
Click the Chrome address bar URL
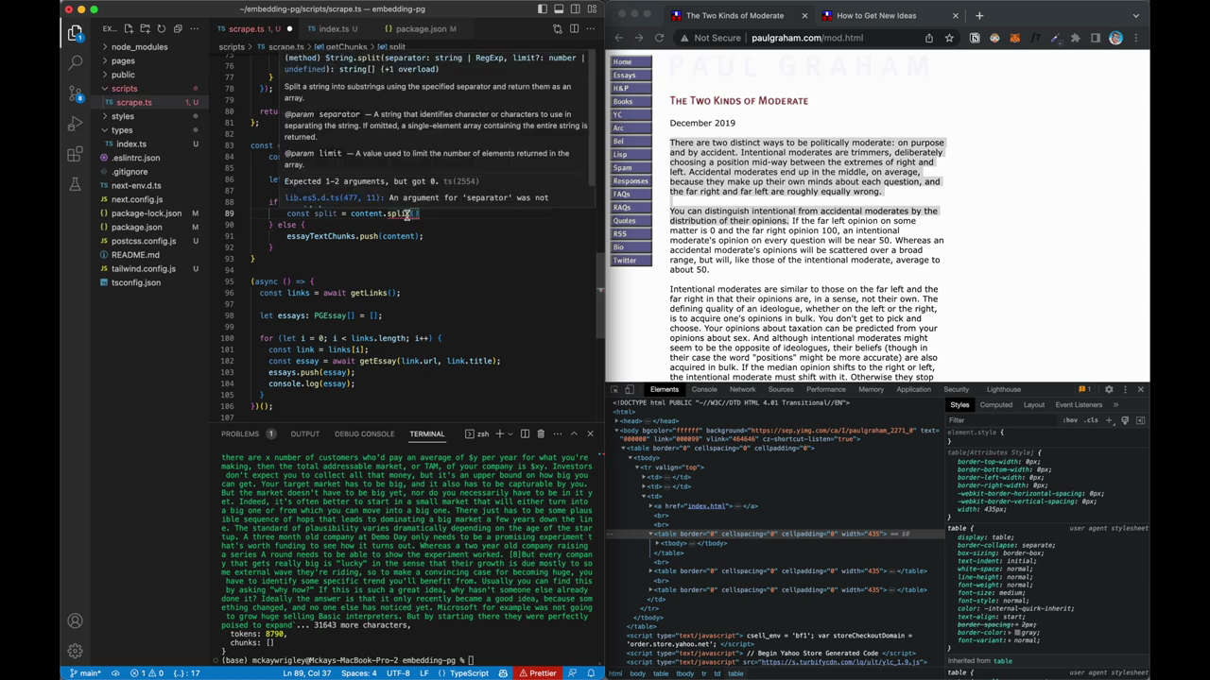point(807,38)
